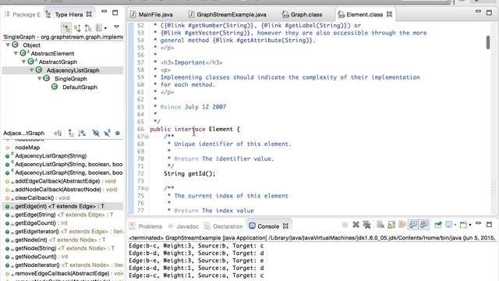Click the Open Console icon

click(463, 225)
